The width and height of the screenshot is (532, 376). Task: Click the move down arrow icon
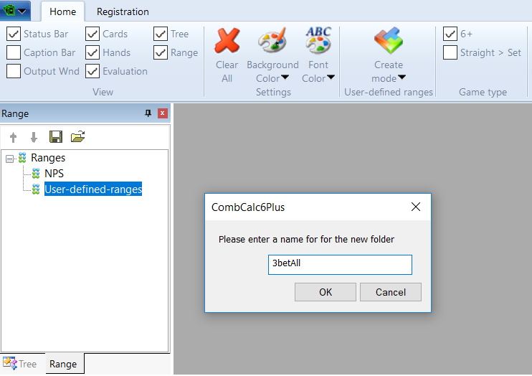click(33, 138)
